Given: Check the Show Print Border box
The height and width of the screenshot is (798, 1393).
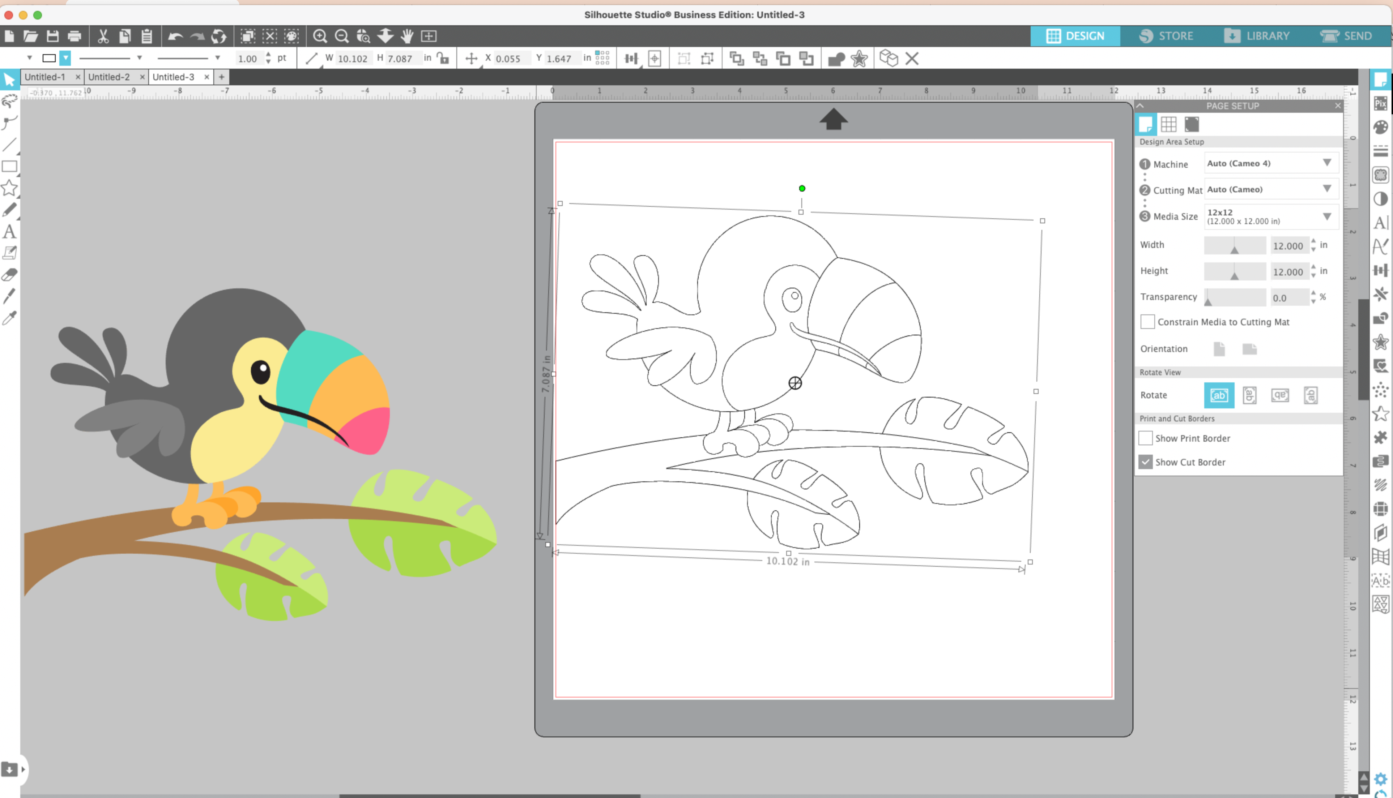Looking at the screenshot, I should pyautogui.click(x=1146, y=438).
